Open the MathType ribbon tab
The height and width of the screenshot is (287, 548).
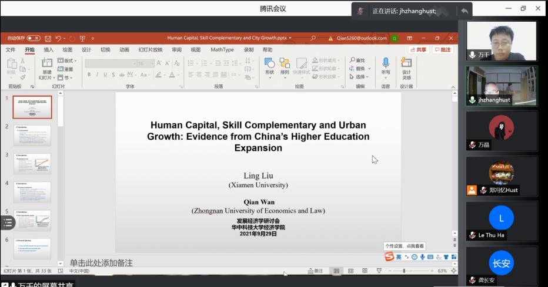(x=222, y=50)
